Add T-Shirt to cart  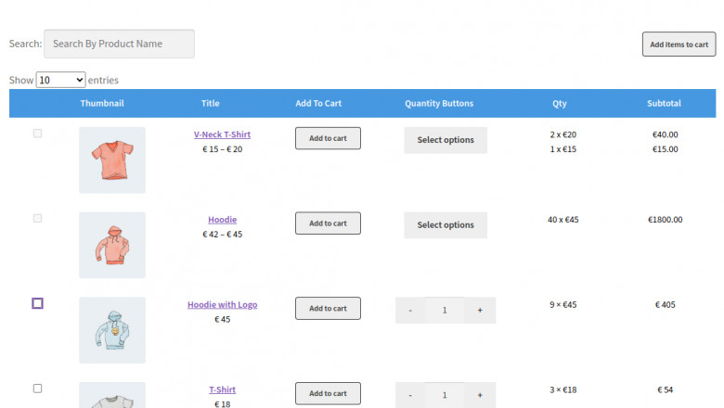point(328,393)
